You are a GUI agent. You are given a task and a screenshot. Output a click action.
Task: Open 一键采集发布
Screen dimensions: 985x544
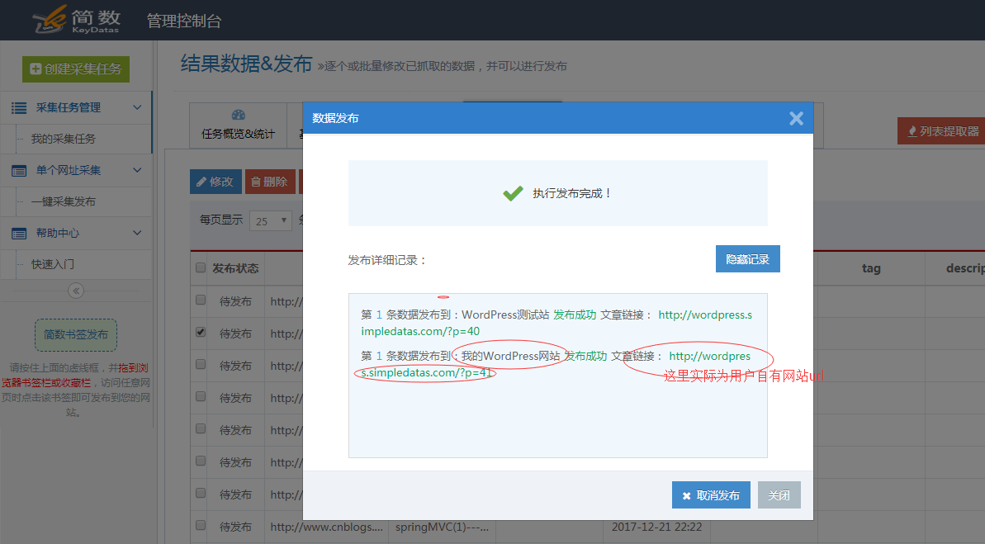(64, 201)
